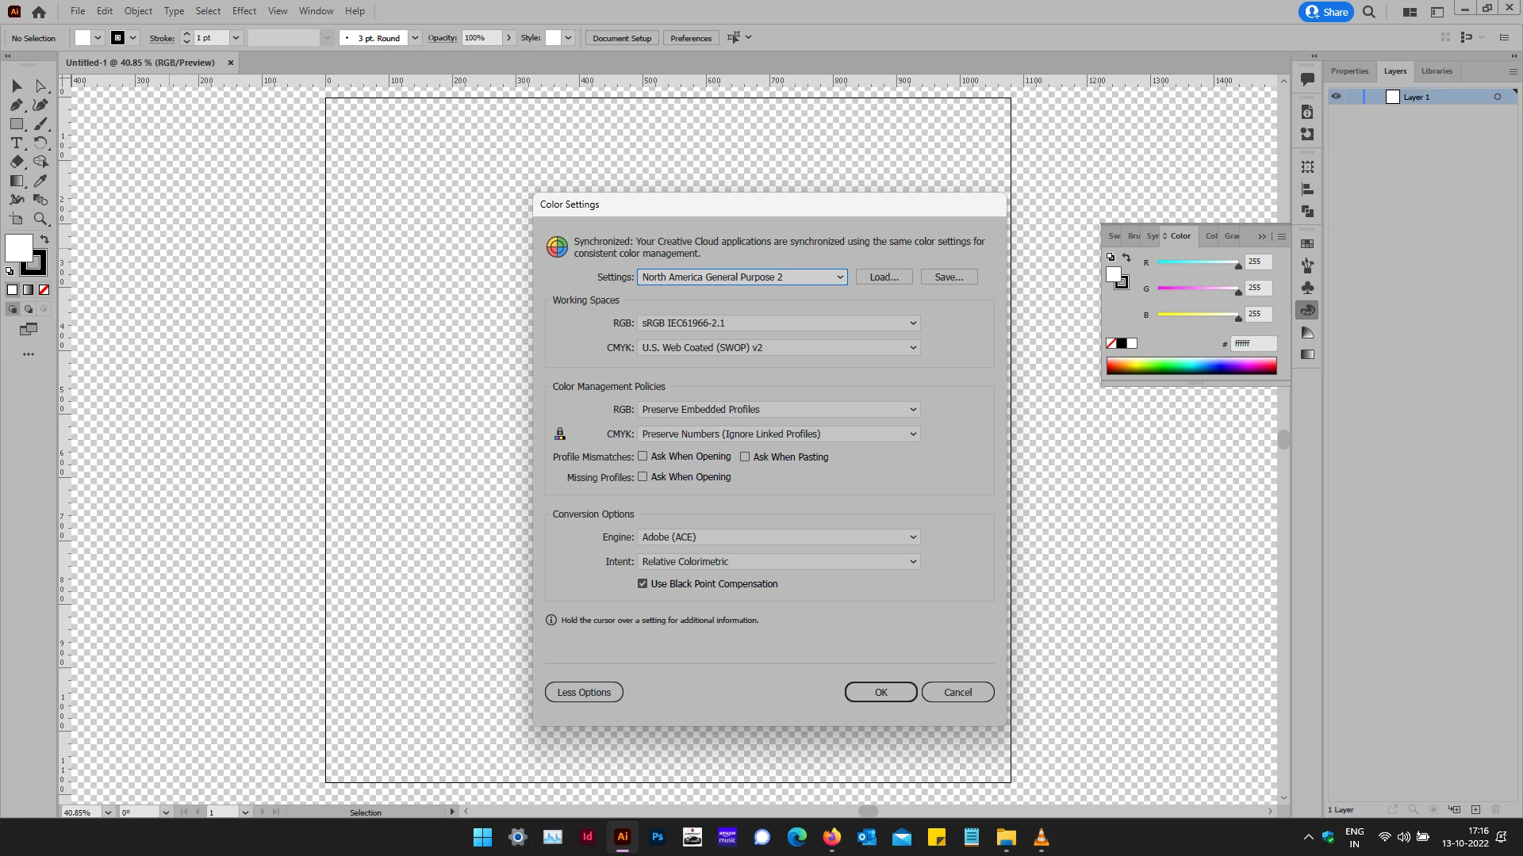Image resolution: width=1523 pixels, height=856 pixels.
Task: Open Illustrator from the Windows taskbar
Action: 623,836
